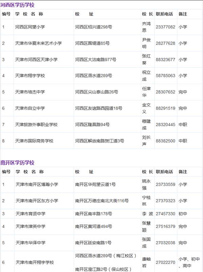This screenshot has height=272, width=203.
Task: Select address 南开区万德庄南北大街116号
Action: click(102, 201)
